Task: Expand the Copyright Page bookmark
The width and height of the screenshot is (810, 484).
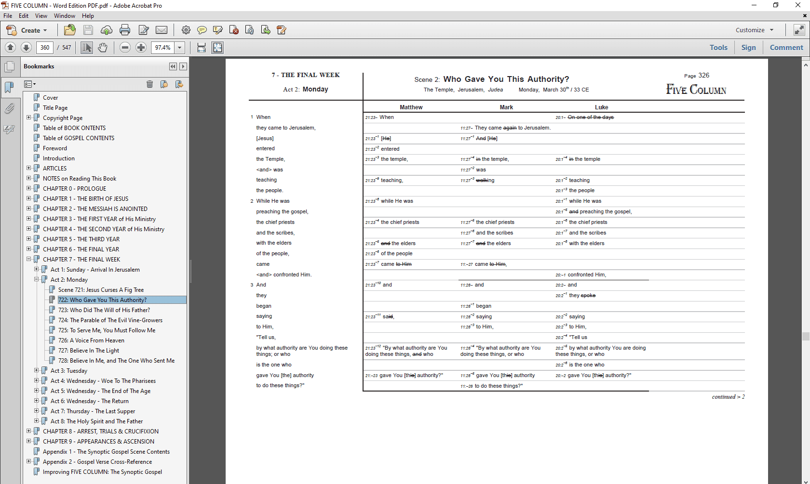Action: [x=29, y=118]
